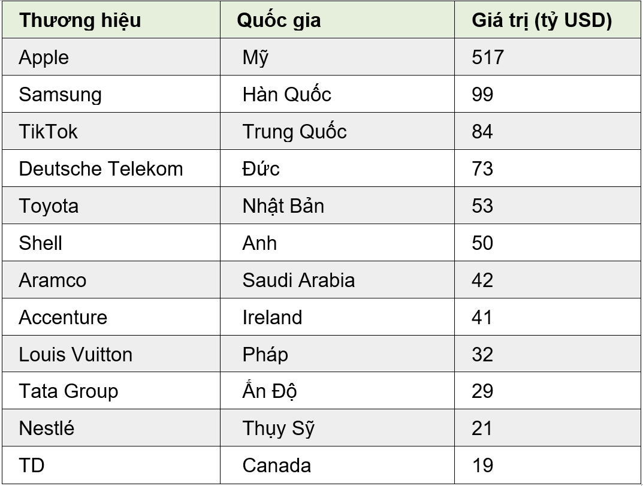The width and height of the screenshot is (643, 486).
Task: Select the Giá trị (tỷ USD) header
Action: pos(542,20)
